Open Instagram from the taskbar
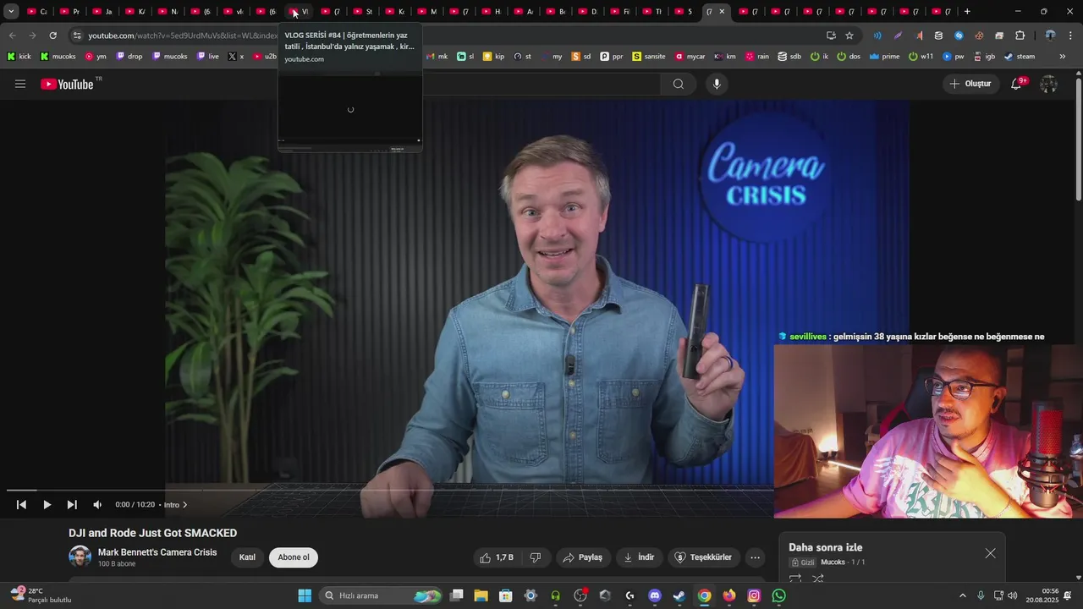 (x=754, y=595)
